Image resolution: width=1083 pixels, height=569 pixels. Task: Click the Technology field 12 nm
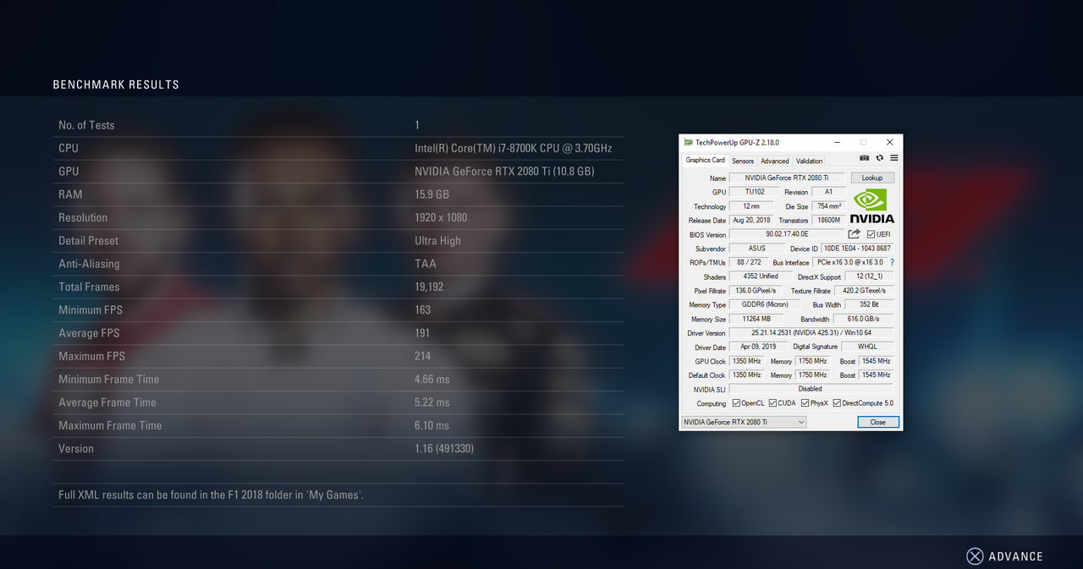click(750, 206)
